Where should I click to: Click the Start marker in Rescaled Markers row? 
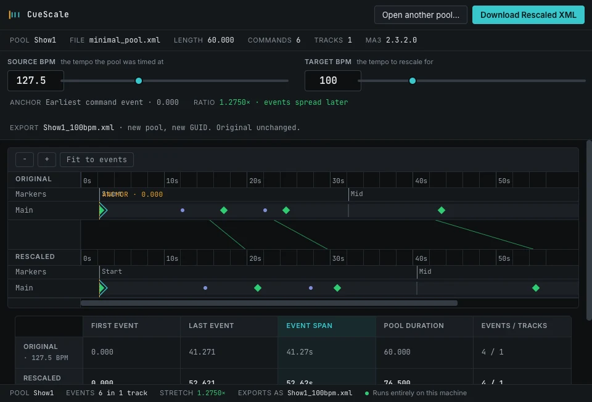pos(112,272)
